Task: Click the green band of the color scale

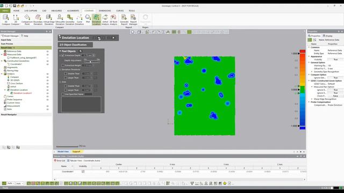Action: coord(302,90)
